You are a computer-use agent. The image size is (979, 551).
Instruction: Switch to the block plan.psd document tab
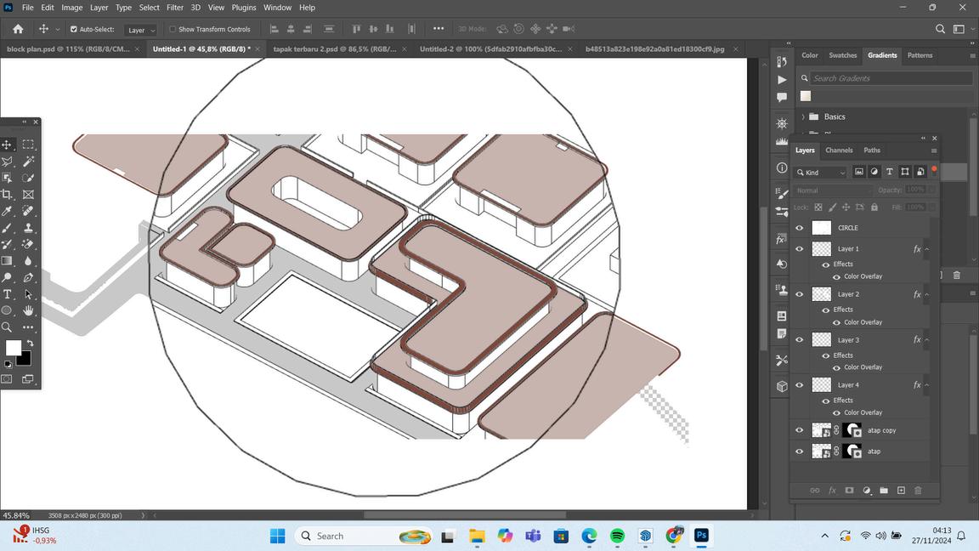[68, 49]
